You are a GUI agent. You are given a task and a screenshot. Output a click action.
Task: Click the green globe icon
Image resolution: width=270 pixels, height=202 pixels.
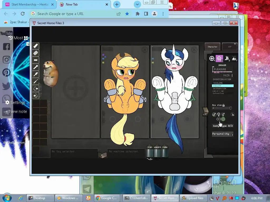pyautogui.click(x=223, y=119)
